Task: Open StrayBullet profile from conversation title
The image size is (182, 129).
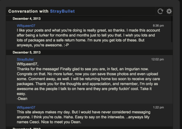Action: tap(62, 11)
